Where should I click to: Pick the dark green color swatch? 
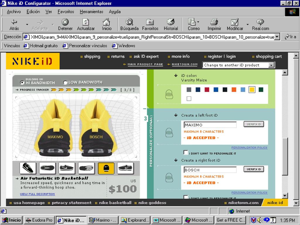(x=261, y=90)
